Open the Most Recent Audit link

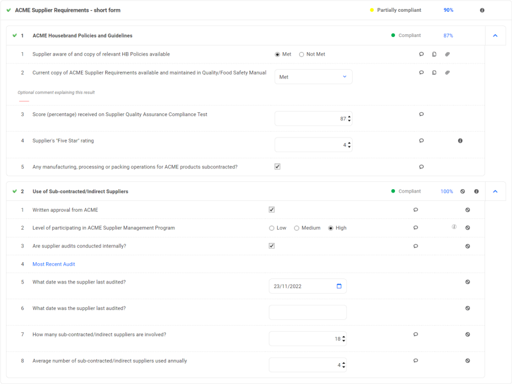53,264
